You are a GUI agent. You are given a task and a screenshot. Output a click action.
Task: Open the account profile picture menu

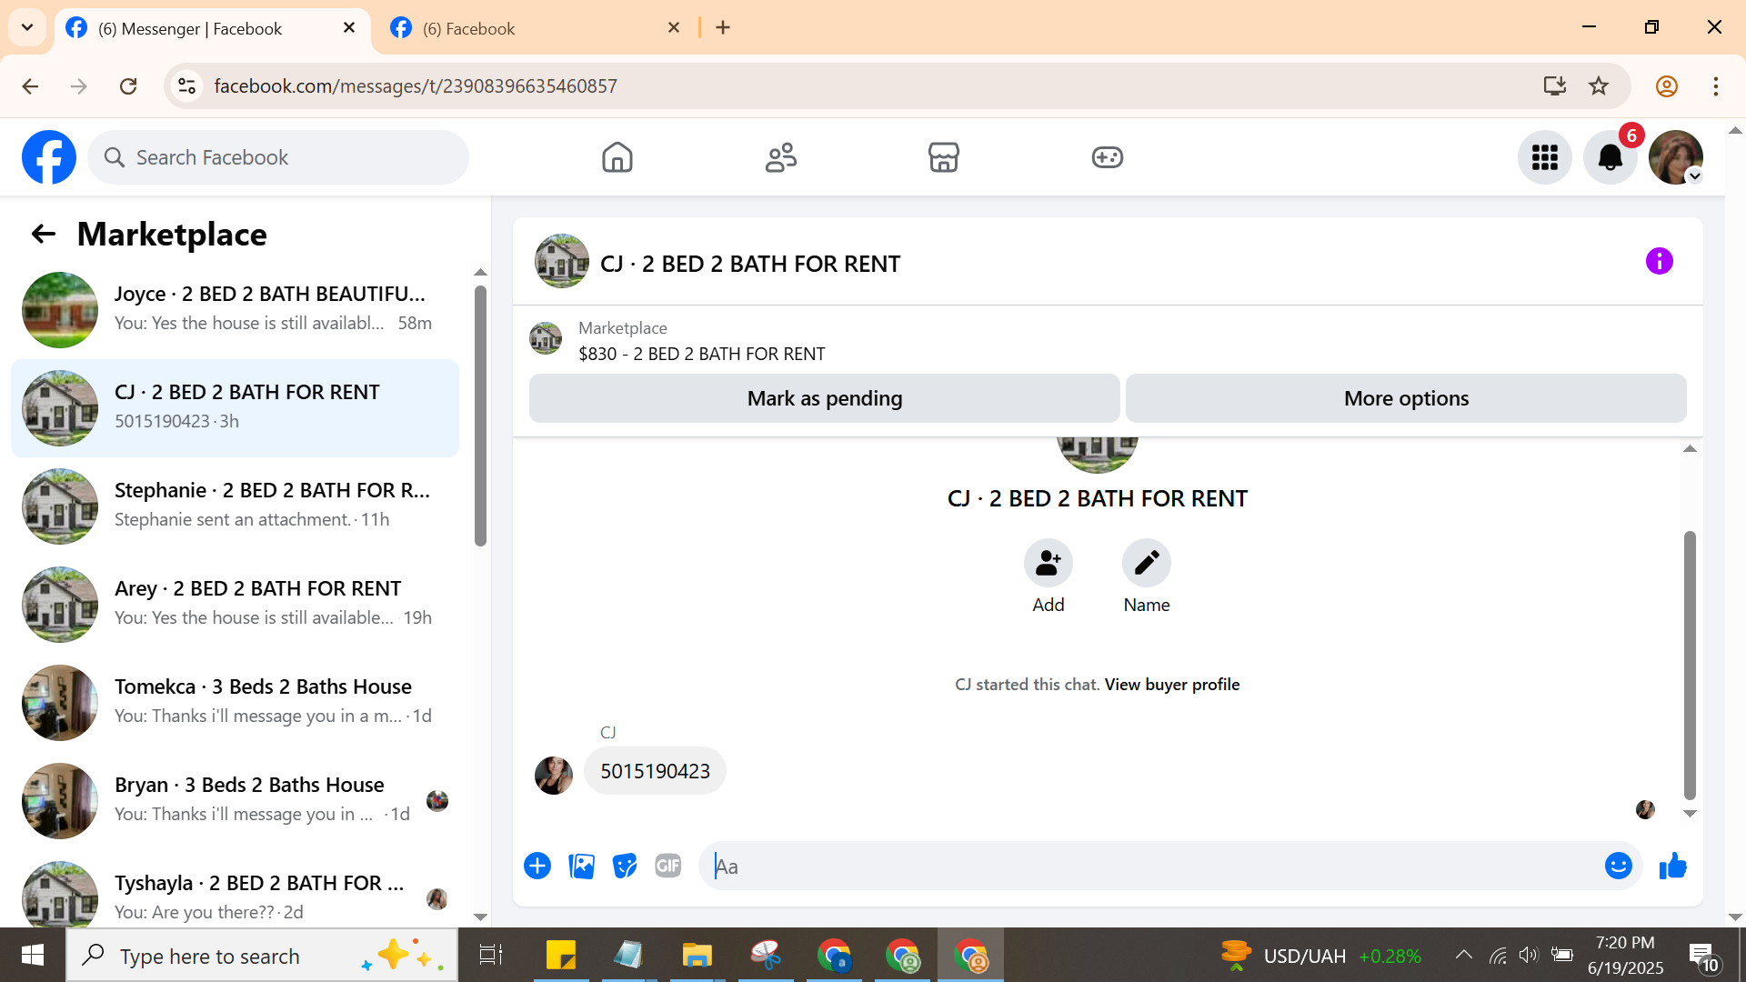click(x=1676, y=157)
